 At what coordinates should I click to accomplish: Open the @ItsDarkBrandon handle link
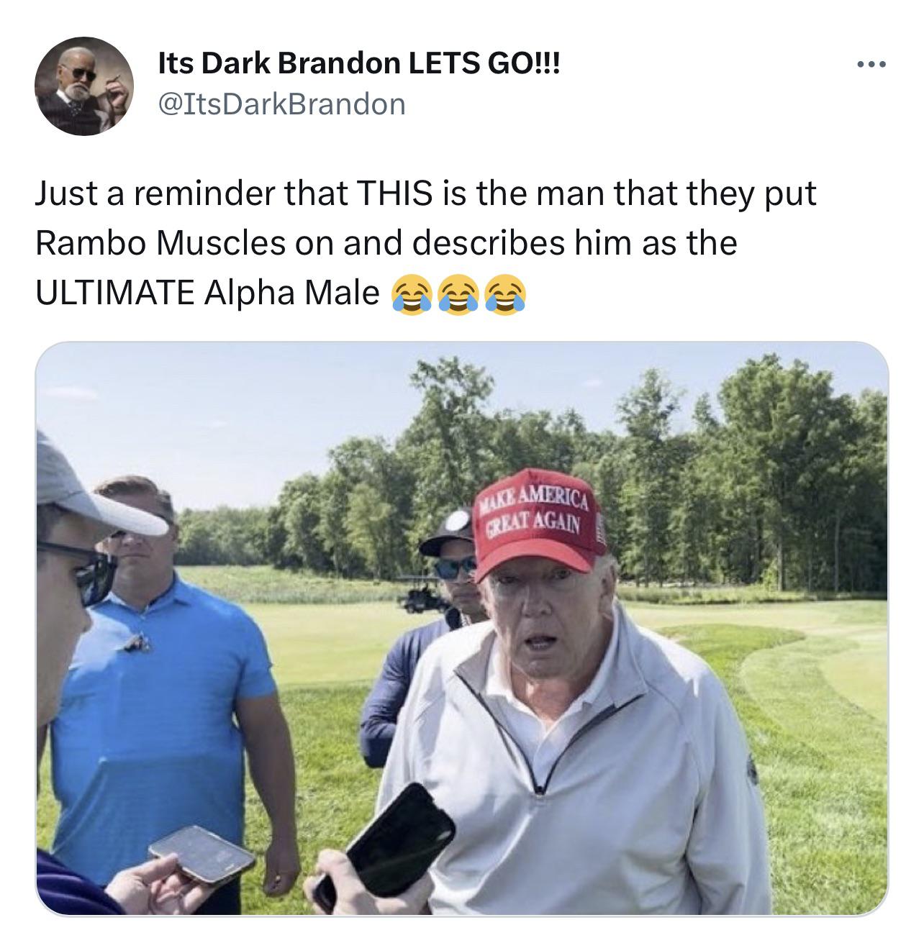coord(281,104)
